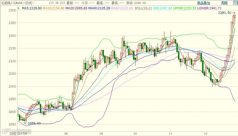This screenshot has height=136, width=238.
Task: Click the 2150 price axis label
Action: click(12, 48)
